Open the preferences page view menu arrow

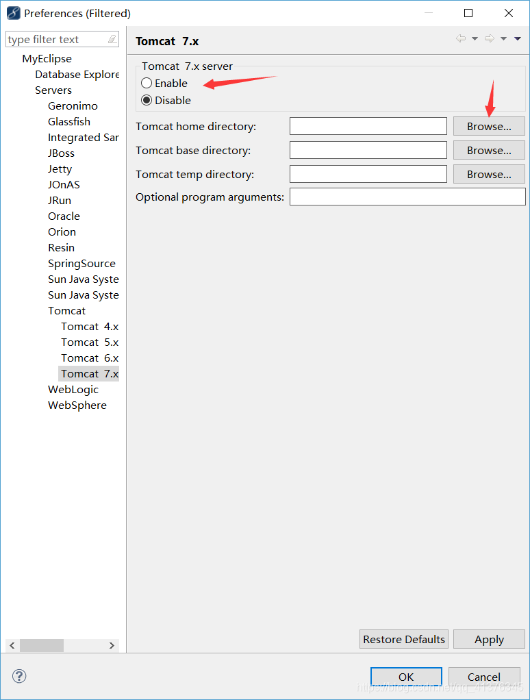point(518,39)
